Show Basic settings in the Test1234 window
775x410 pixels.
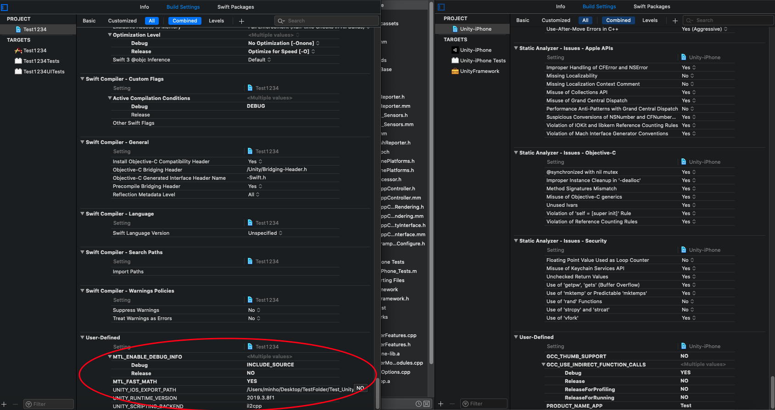pos(89,21)
